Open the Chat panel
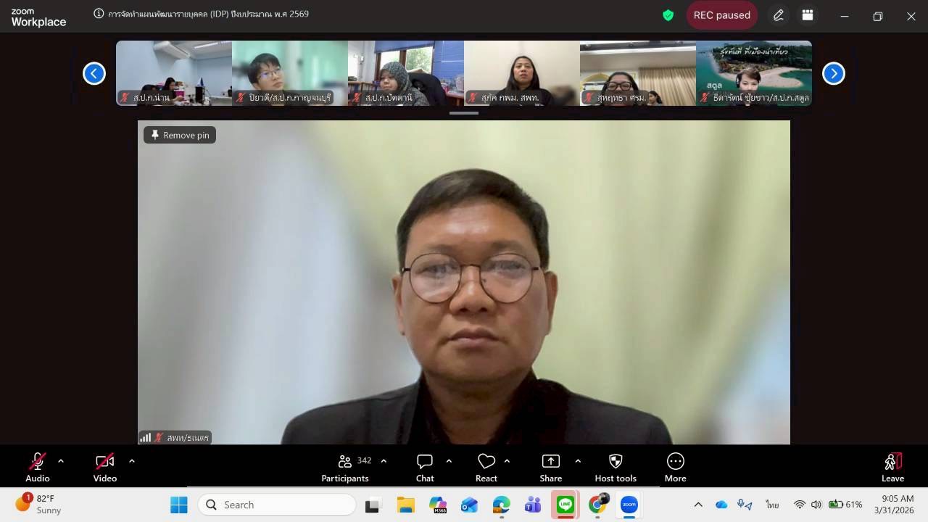The height and width of the screenshot is (522, 928). click(425, 468)
